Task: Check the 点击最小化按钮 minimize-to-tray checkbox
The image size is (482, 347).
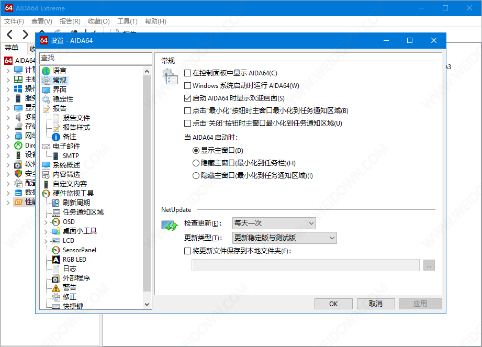Action: coord(187,110)
